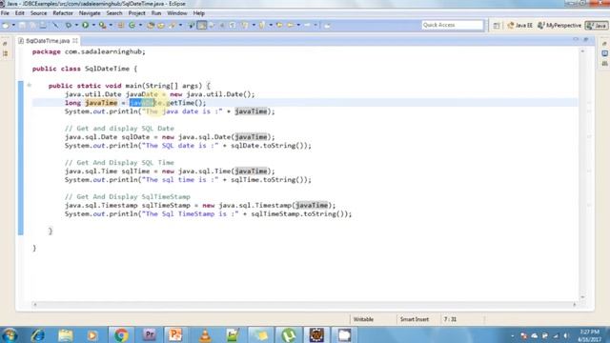Screen dimensions: 610x343
Task: Click the Open Type toolbar icon
Action: (151, 26)
